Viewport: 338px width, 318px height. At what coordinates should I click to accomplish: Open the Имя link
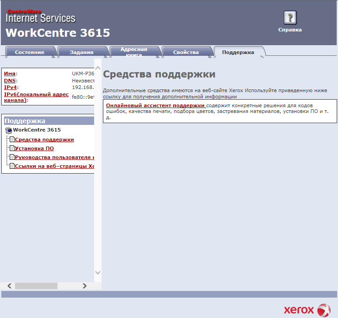tap(10, 74)
